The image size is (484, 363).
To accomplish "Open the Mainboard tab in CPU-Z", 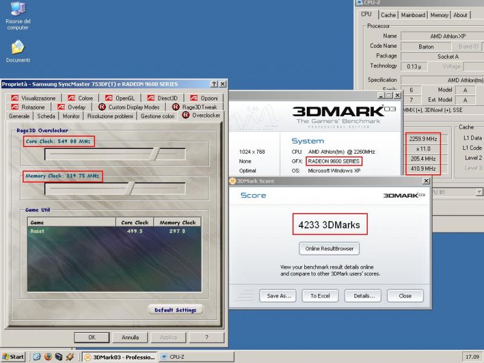I will pos(413,15).
